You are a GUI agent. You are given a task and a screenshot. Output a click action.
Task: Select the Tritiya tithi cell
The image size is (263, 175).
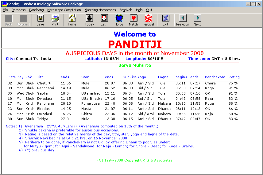coord(43,119)
